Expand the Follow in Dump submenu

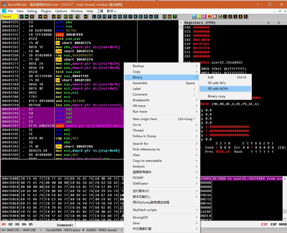162,136
